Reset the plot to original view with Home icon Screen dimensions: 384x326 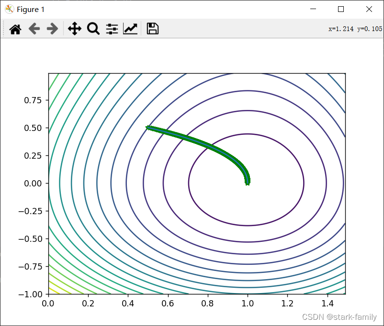point(15,29)
